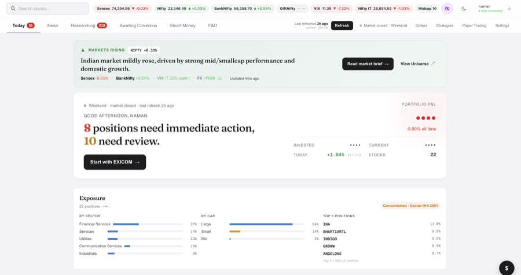The height and width of the screenshot is (275, 521).
Task: Click the Exposure section heading
Action: pos(92,198)
